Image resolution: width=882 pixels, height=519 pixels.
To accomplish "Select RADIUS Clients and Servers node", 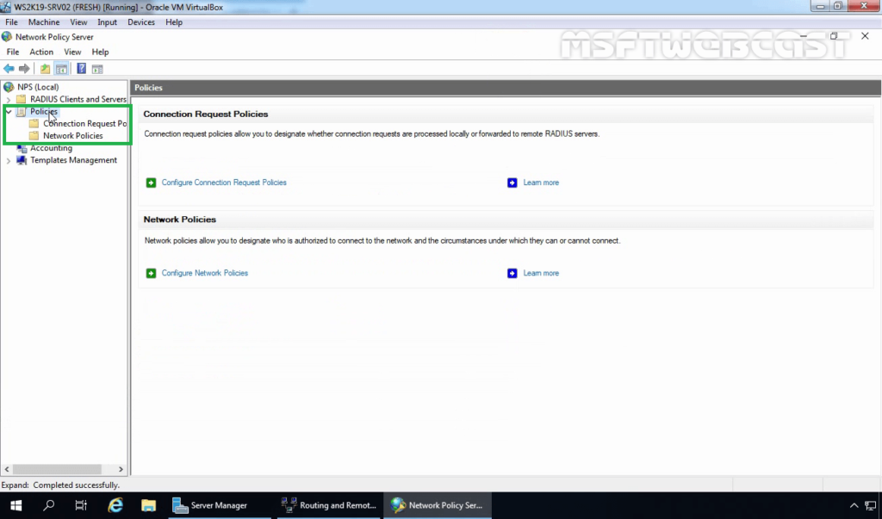I will coord(78,99).
